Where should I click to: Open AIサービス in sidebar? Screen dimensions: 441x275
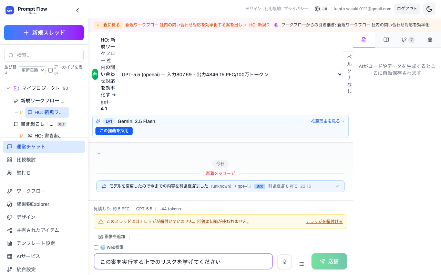(44, 256)
